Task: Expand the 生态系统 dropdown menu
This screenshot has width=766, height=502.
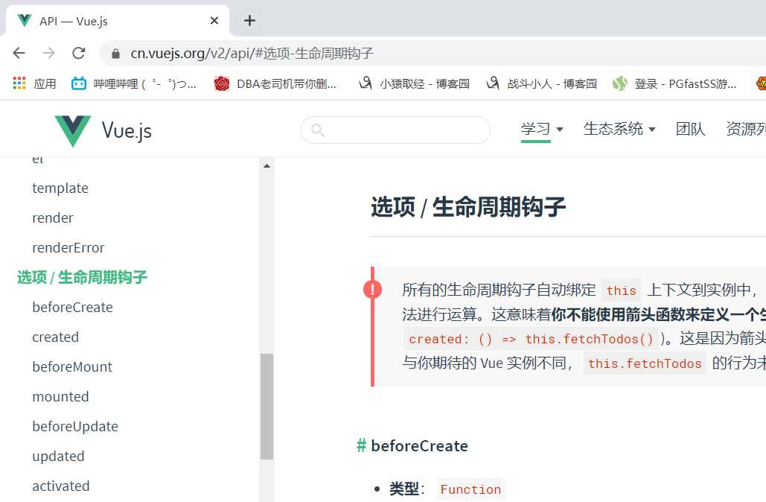Action: click(x=619, y=129)
